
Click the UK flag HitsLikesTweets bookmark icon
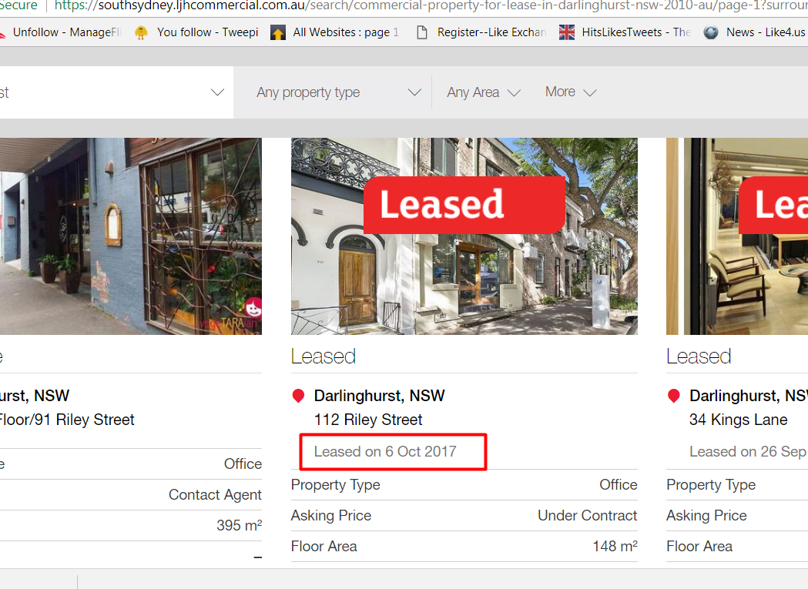point(567,32)
